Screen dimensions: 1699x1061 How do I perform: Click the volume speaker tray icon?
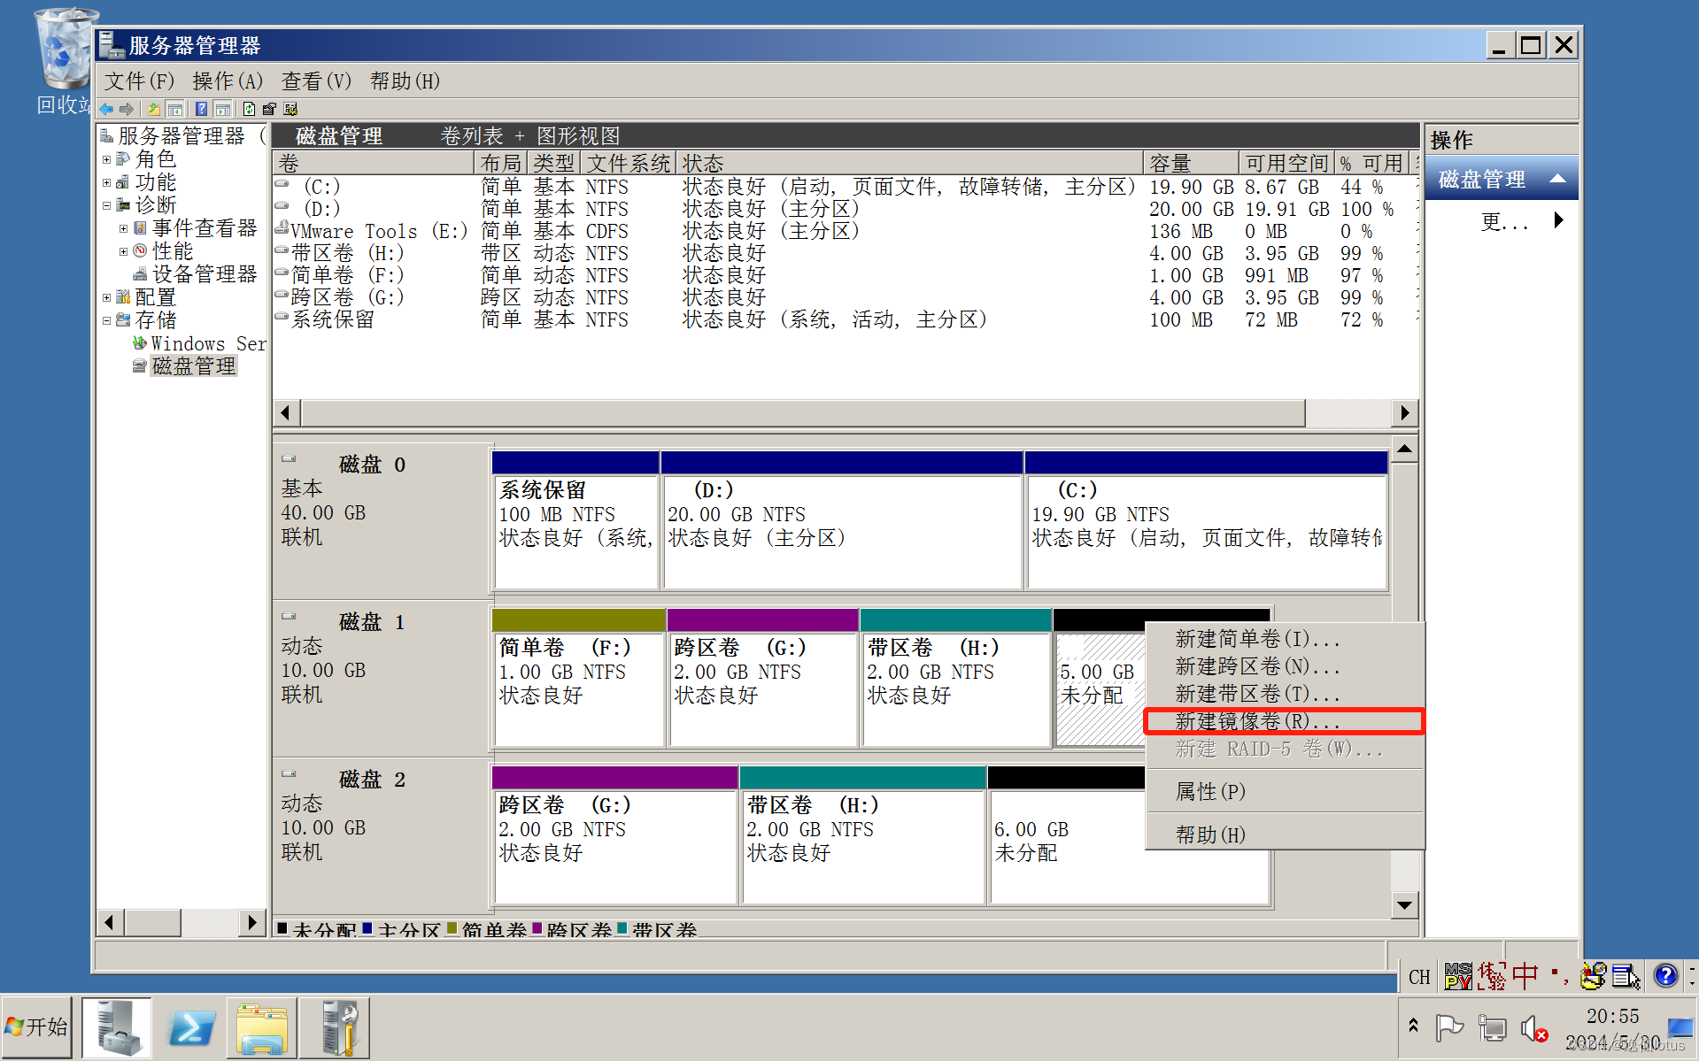pos(1533,1028)
